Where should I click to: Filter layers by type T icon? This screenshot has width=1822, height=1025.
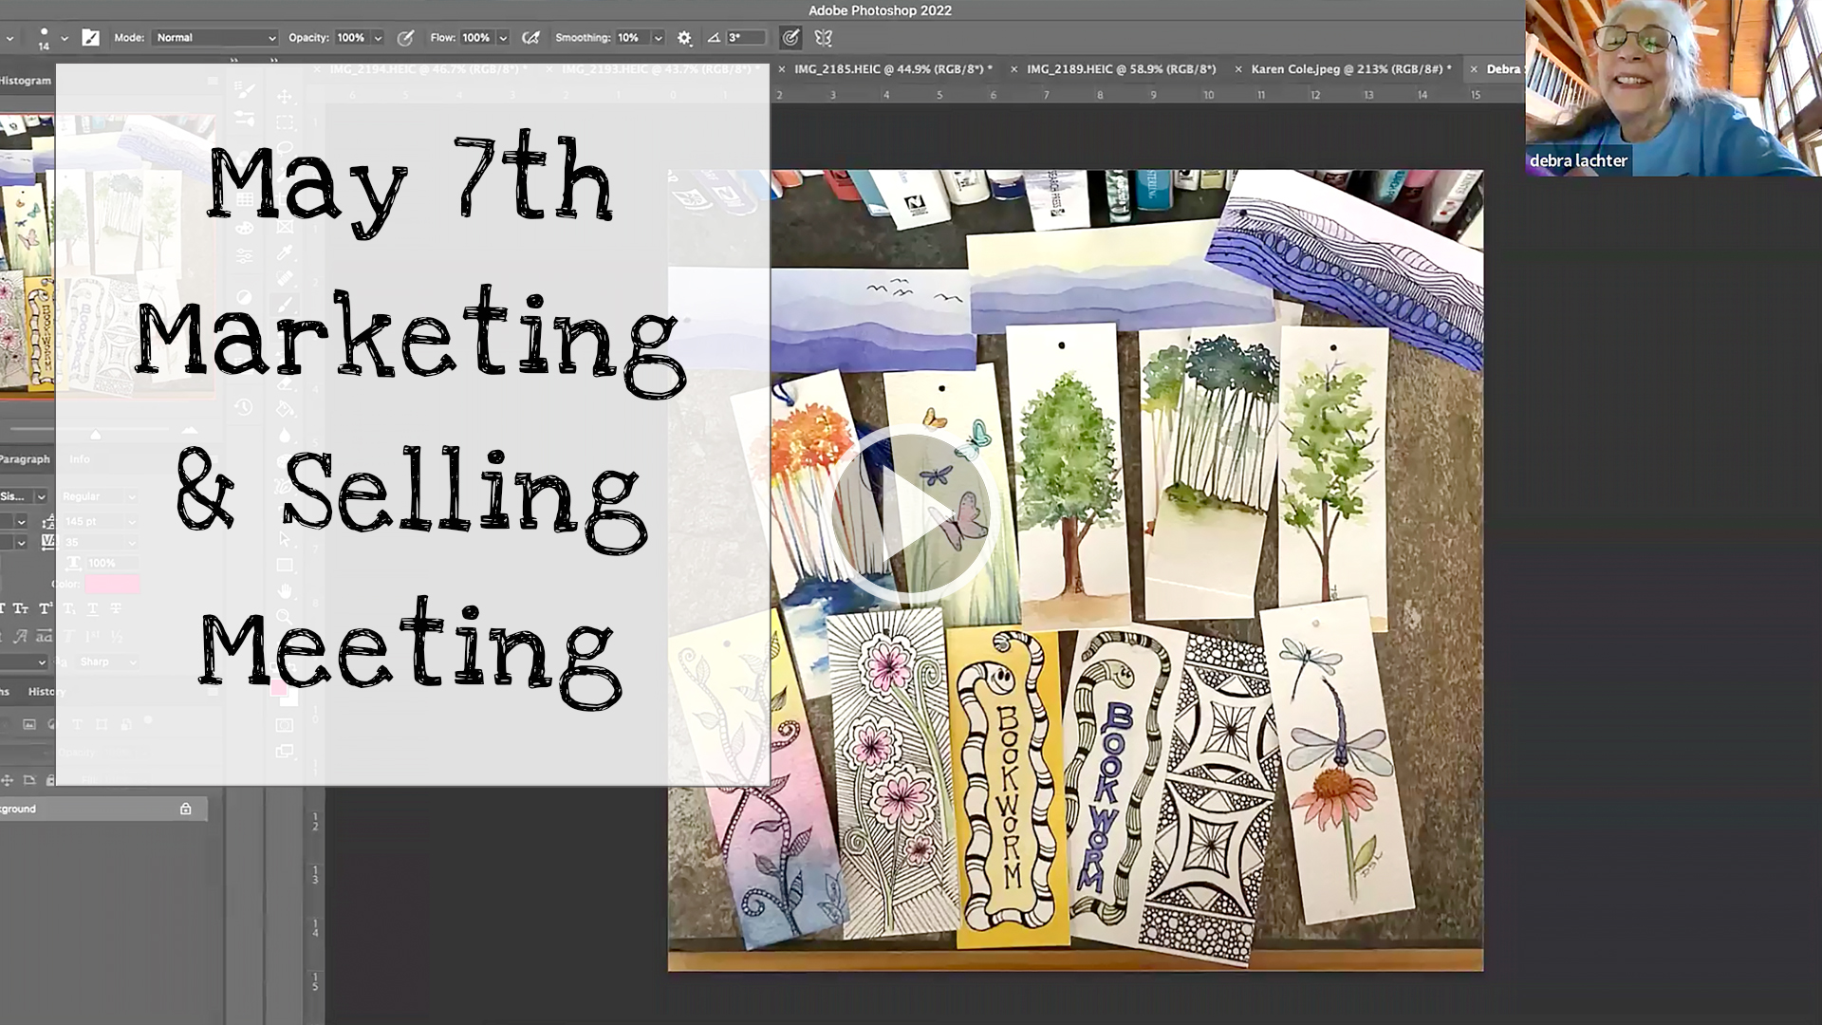78,724
